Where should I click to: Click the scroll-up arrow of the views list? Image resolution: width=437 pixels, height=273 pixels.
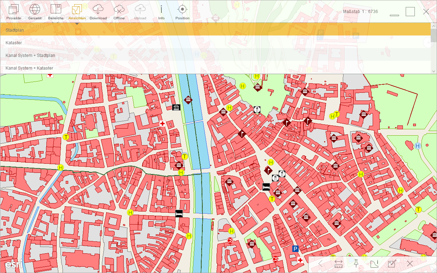[433, 25]
